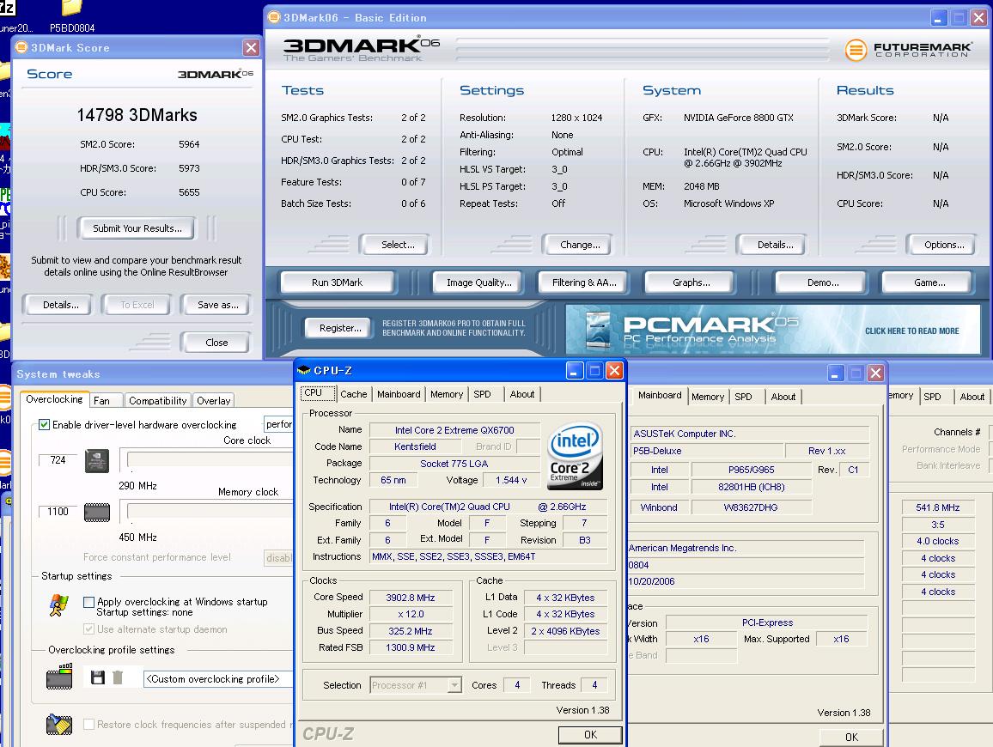Adjust the Memory clock slider

[x=209, y=511]
